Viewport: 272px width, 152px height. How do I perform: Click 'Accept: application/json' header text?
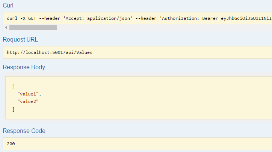98,18
